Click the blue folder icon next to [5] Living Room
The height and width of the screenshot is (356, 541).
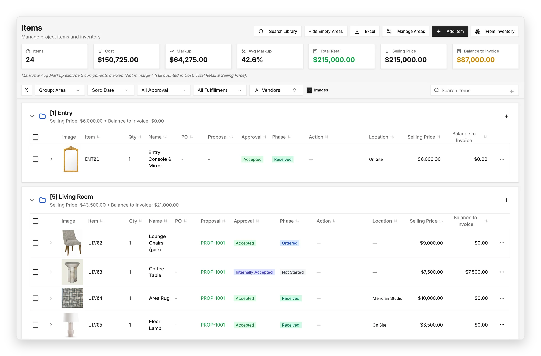42,200
